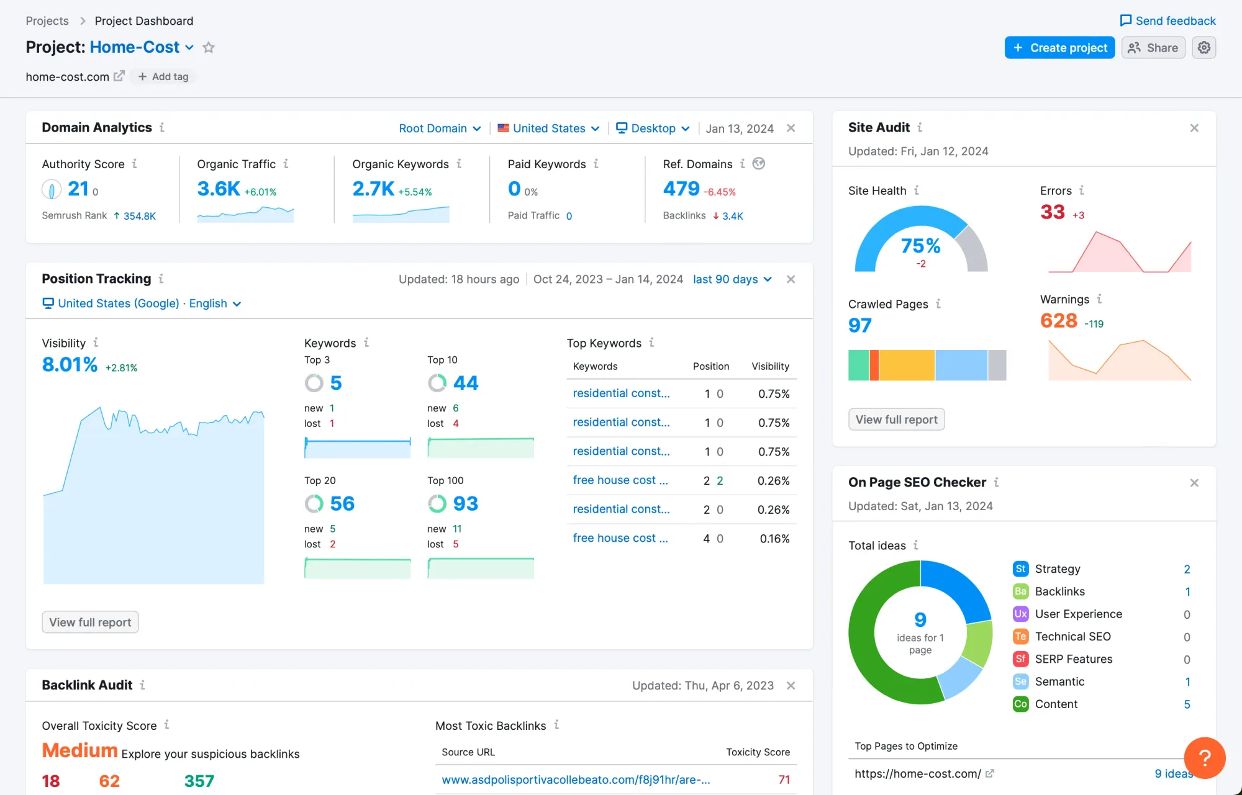Click the Strategy ideas count 2
Image resolution: width=1242 pixels, height=795 pixels.
1187,569
